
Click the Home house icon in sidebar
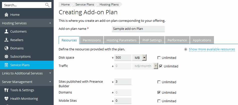7,15
